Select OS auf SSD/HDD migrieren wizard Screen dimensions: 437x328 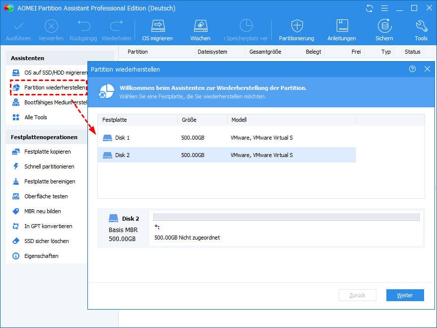(50, 73)
